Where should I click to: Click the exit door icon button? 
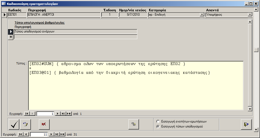[246, 125]
